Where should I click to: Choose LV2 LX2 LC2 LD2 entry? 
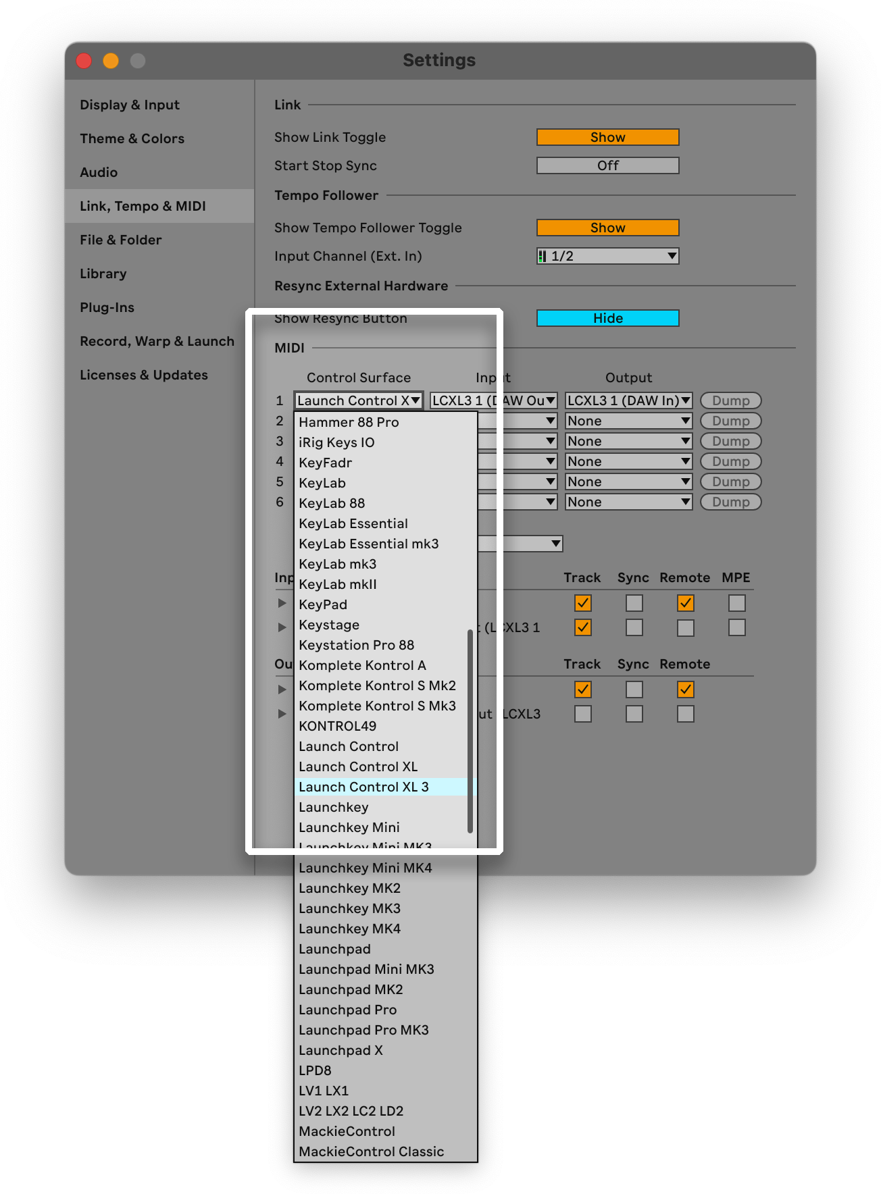coord(386,1111)
